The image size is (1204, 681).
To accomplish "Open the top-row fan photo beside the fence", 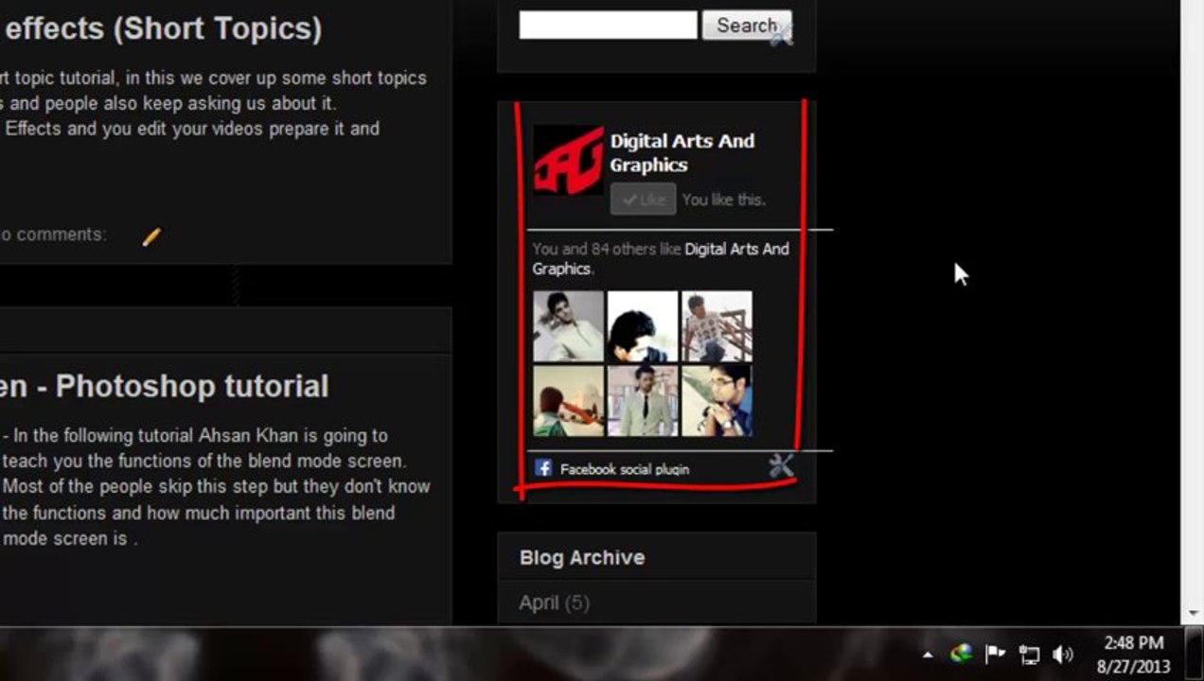I will point(717,326).
